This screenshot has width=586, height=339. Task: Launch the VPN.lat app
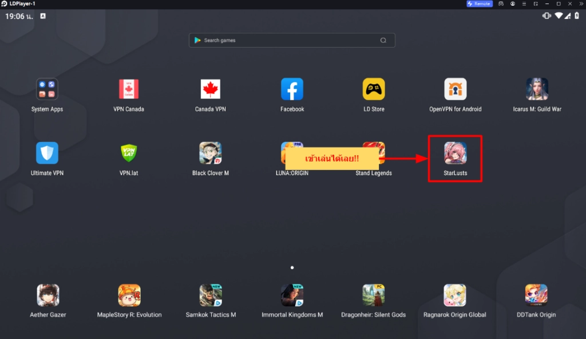coord(129,153)
